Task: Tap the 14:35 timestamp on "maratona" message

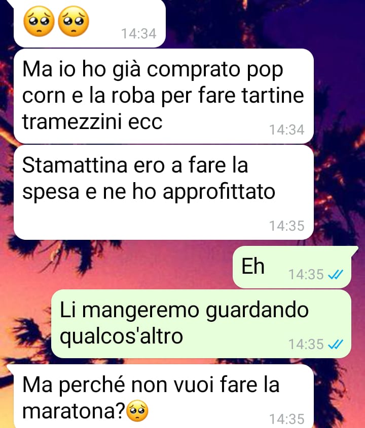Action: 287,419
